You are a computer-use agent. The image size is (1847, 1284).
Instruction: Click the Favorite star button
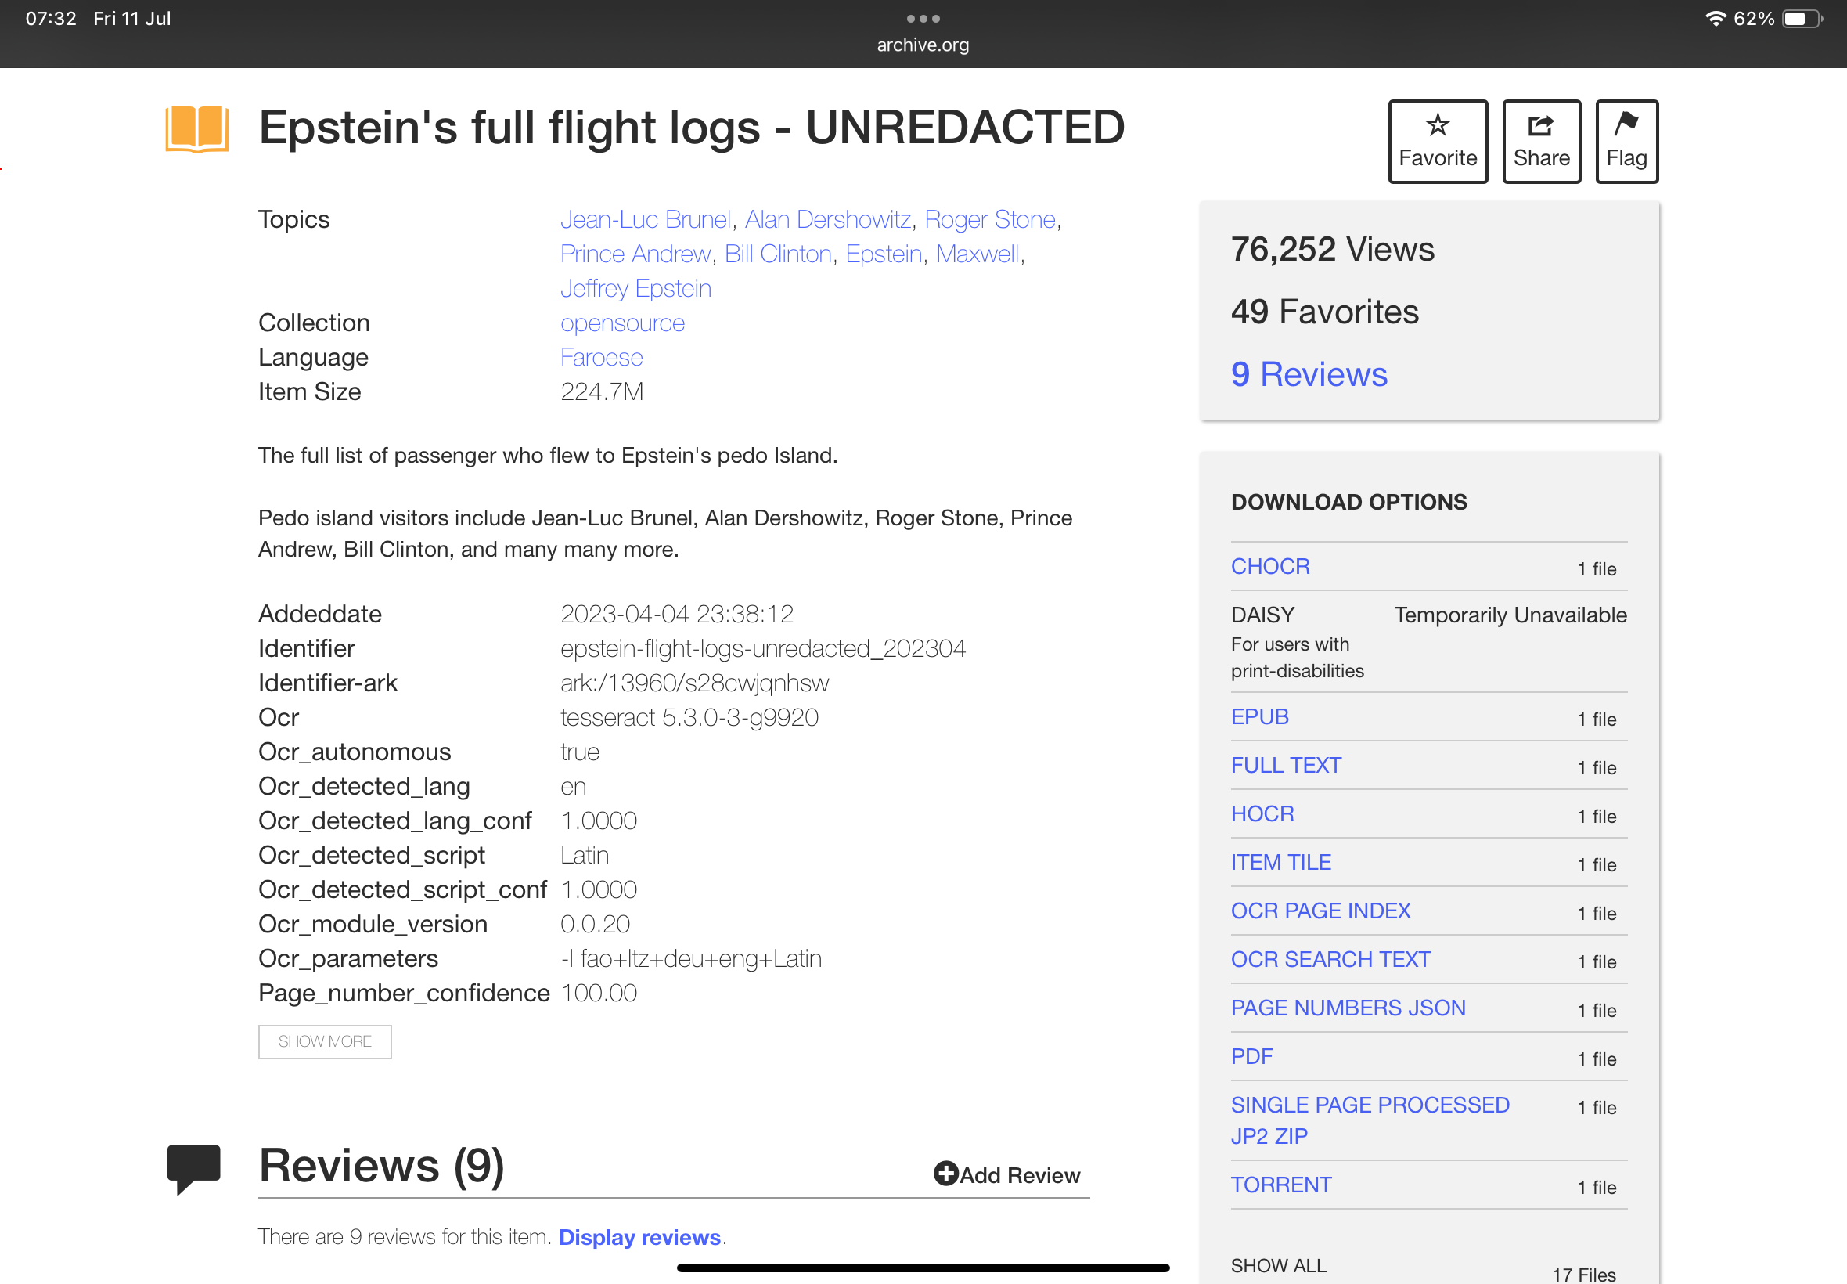point(1438,142)
